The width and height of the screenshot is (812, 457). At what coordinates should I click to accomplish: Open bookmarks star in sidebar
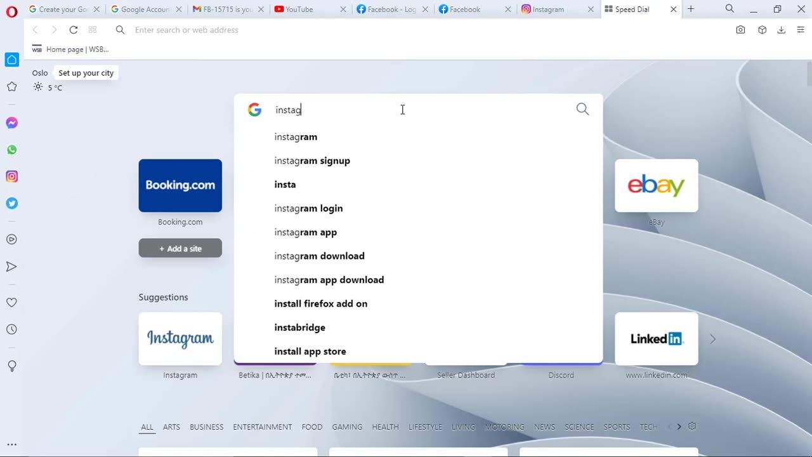11,86
